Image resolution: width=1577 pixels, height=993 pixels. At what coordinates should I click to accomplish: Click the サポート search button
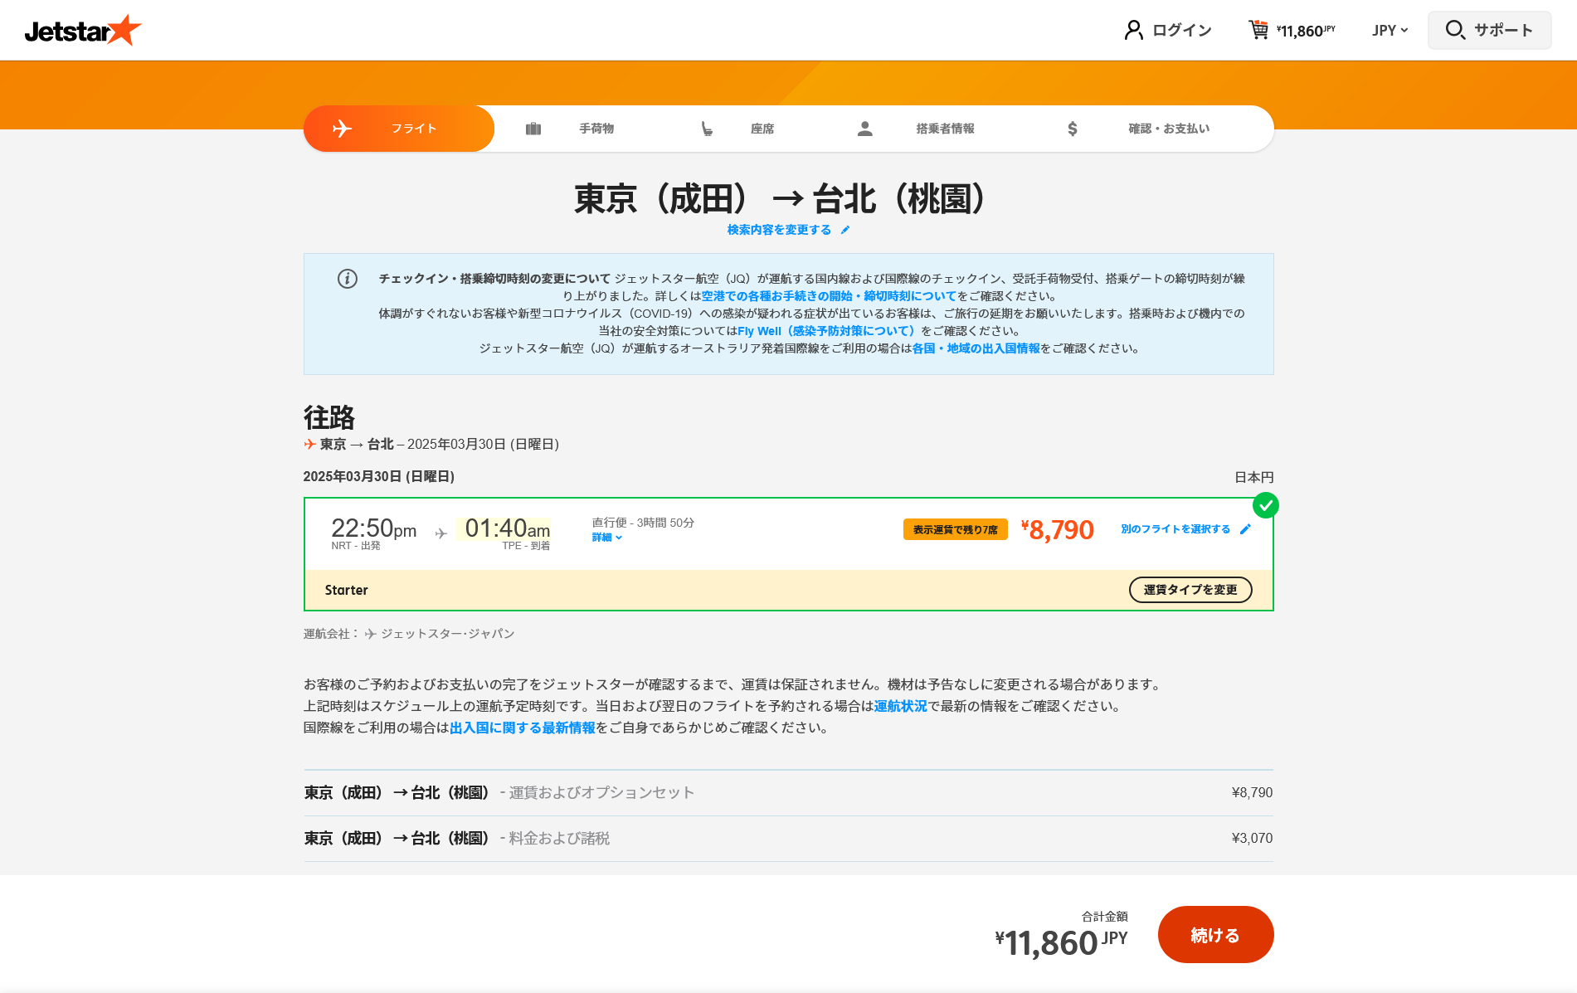(1490, 30)
